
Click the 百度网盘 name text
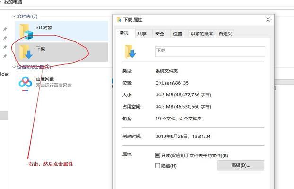pos(45,79)
